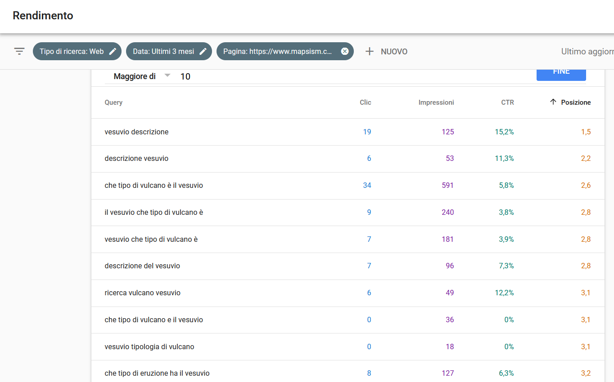Screen dimensions: 614x382
Task: Sort table by Query column header
Action: pyautogui.click(x=113, y=102)
